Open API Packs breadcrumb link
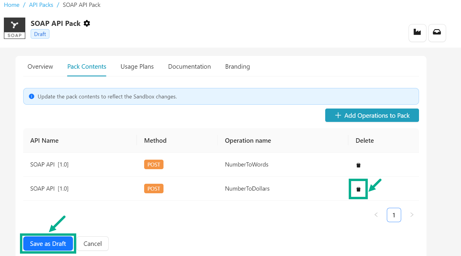 point(41,5)
